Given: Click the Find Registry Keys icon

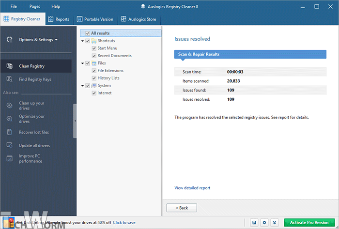Looking at the screenshot, I should click(10, 79).
